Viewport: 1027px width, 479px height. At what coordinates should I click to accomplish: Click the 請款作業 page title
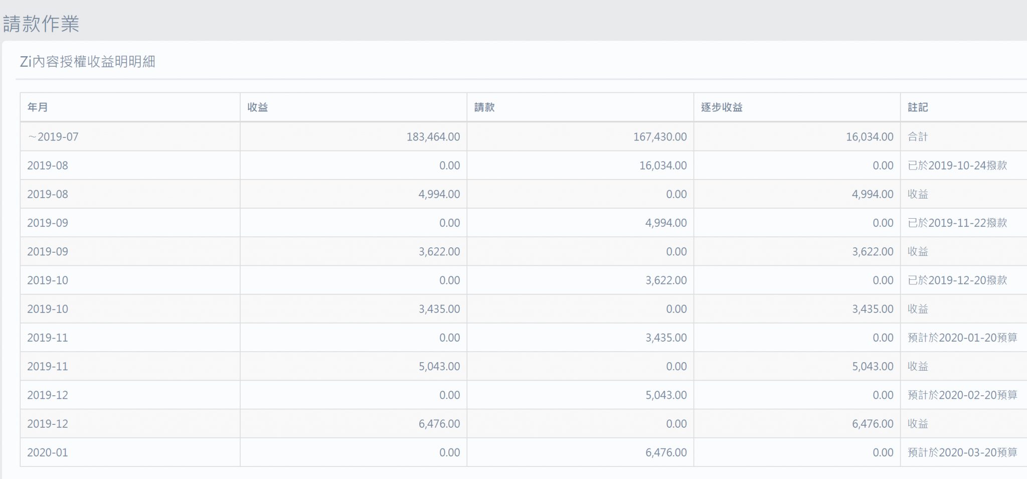tap(41, 24)
